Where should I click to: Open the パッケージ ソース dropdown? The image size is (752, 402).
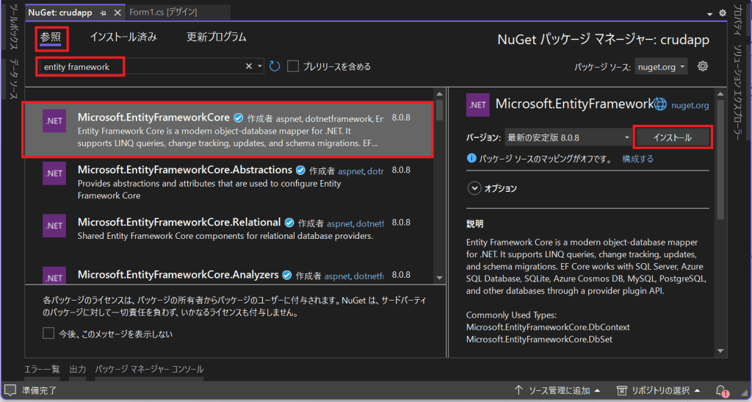[661, 67]
